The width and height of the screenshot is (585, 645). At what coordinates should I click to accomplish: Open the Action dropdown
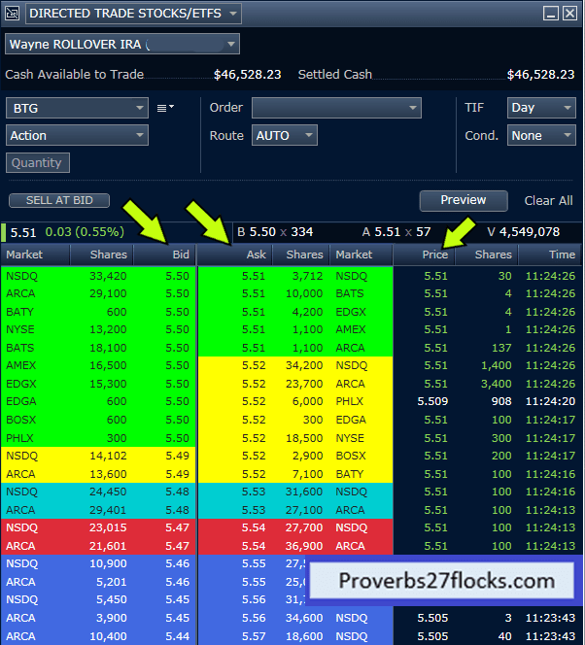(77, 135)
